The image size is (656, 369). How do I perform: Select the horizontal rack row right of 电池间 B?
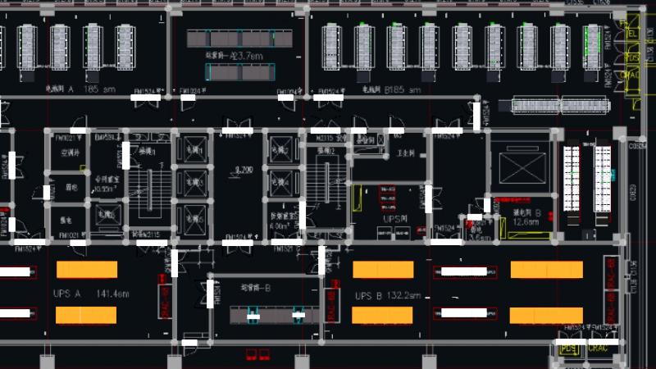562,105
